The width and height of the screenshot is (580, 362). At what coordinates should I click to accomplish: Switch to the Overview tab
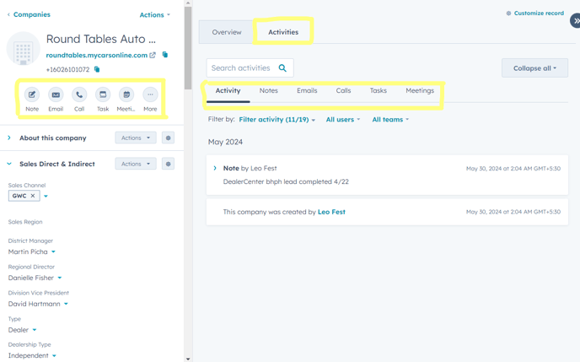pos(227,32)
